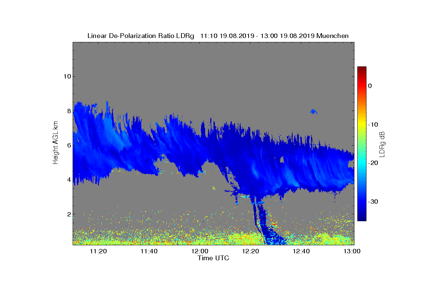This screenshot has height=292, width=438.
Task: Click the height tick label 6
Action: click(68, 145)
